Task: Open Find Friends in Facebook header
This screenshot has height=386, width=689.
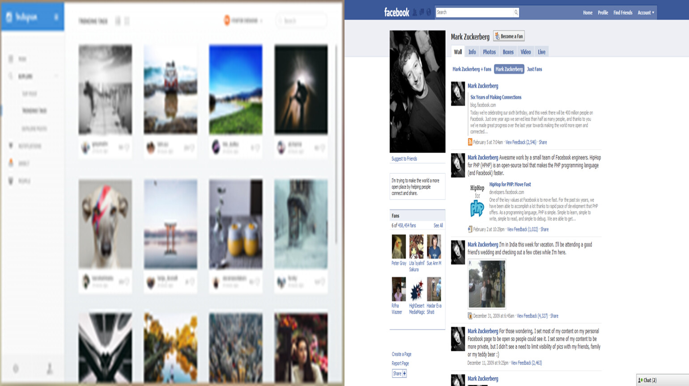Action: (x=622, y=13)
